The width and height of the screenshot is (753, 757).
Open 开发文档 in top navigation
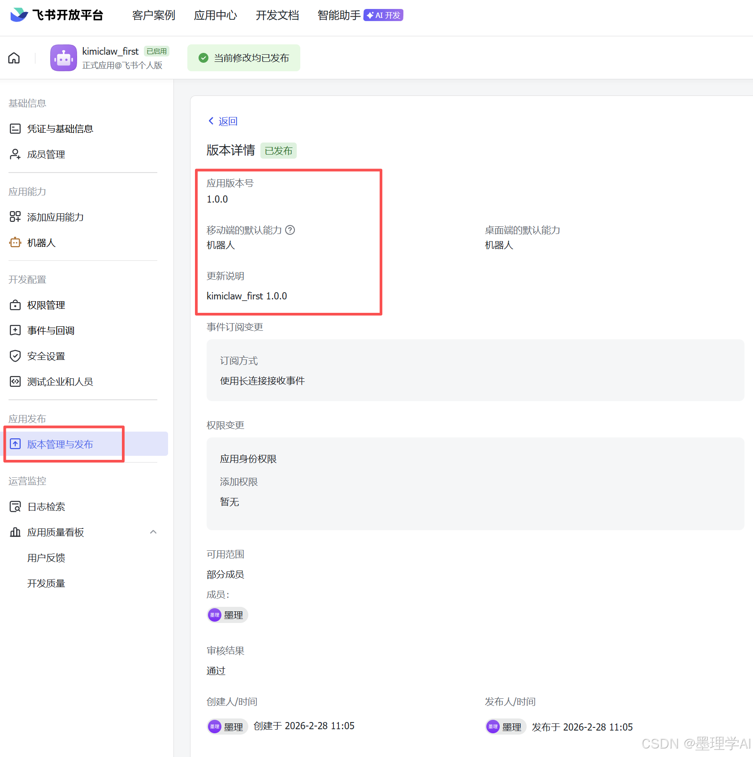[277, 15]
